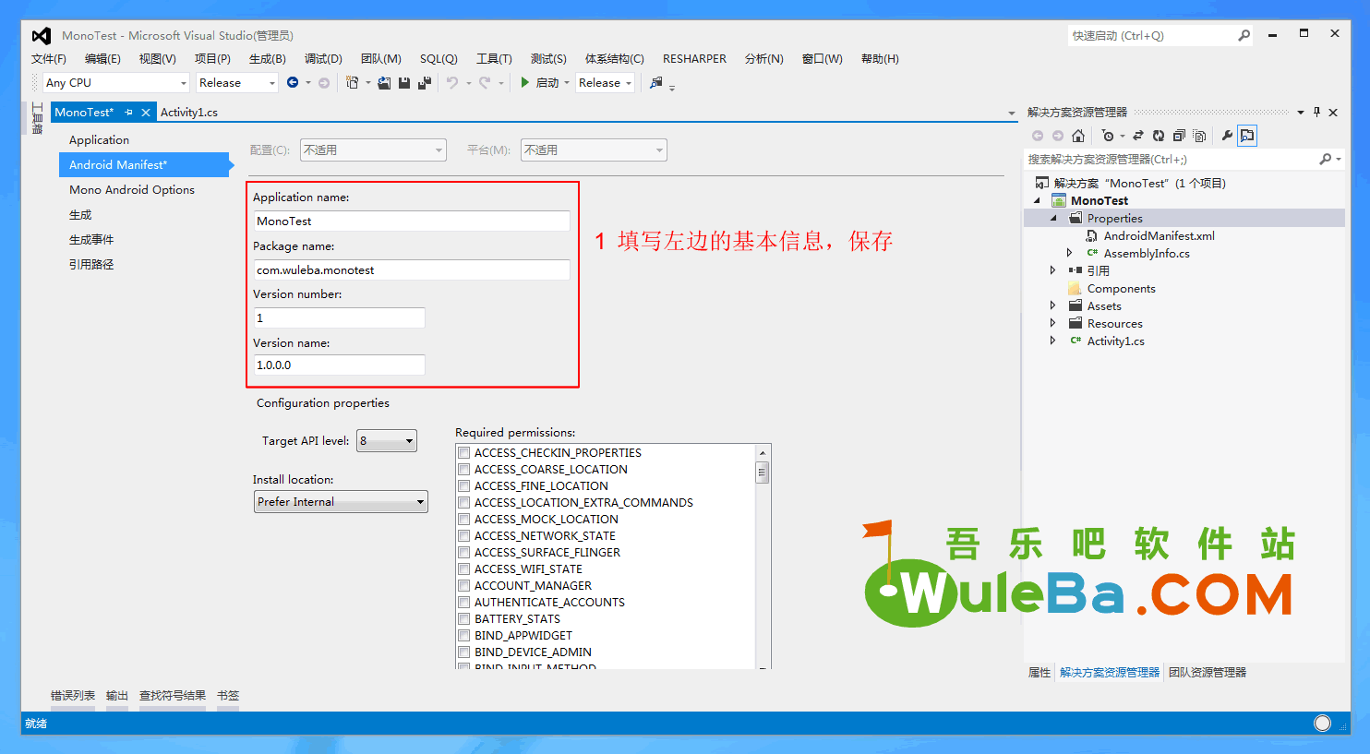This screenshot has height=754, width=1370.
Task: Click the Home icon in Solution Explorer
Action: pos(1078,136)
